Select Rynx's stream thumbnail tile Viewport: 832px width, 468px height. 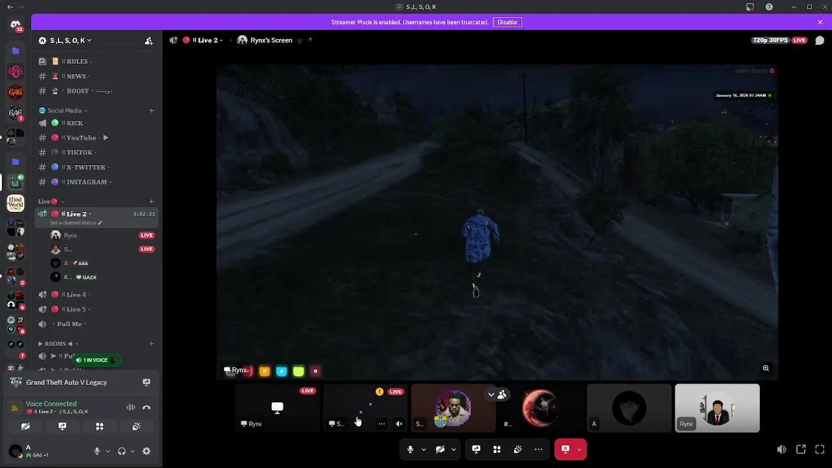[278, 408]
